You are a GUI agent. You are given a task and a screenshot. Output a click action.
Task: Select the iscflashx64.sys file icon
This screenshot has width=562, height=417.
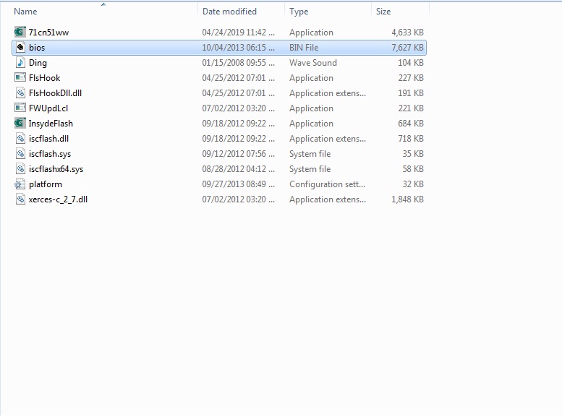point(20,168)
